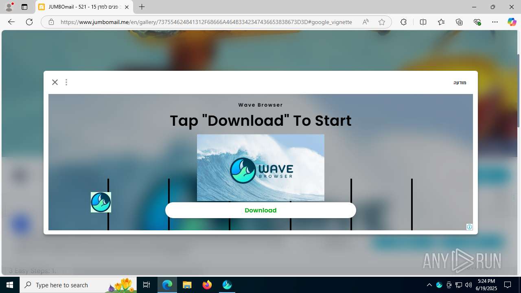Open the Windows Start menu

(x=10, y=285)
